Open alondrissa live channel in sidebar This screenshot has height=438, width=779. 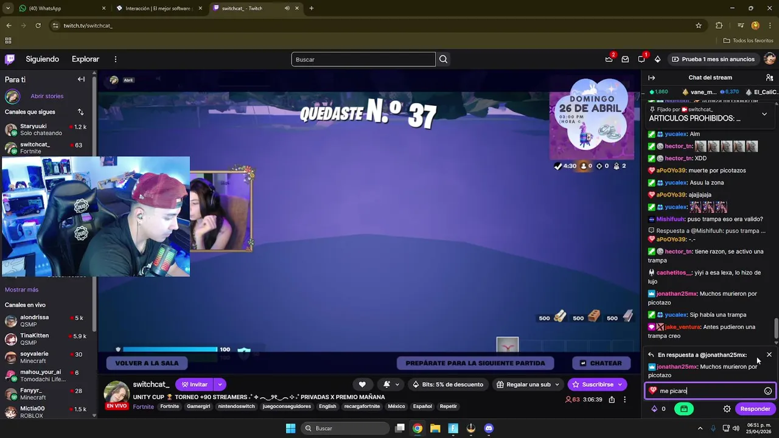click(x=46, y=321)
